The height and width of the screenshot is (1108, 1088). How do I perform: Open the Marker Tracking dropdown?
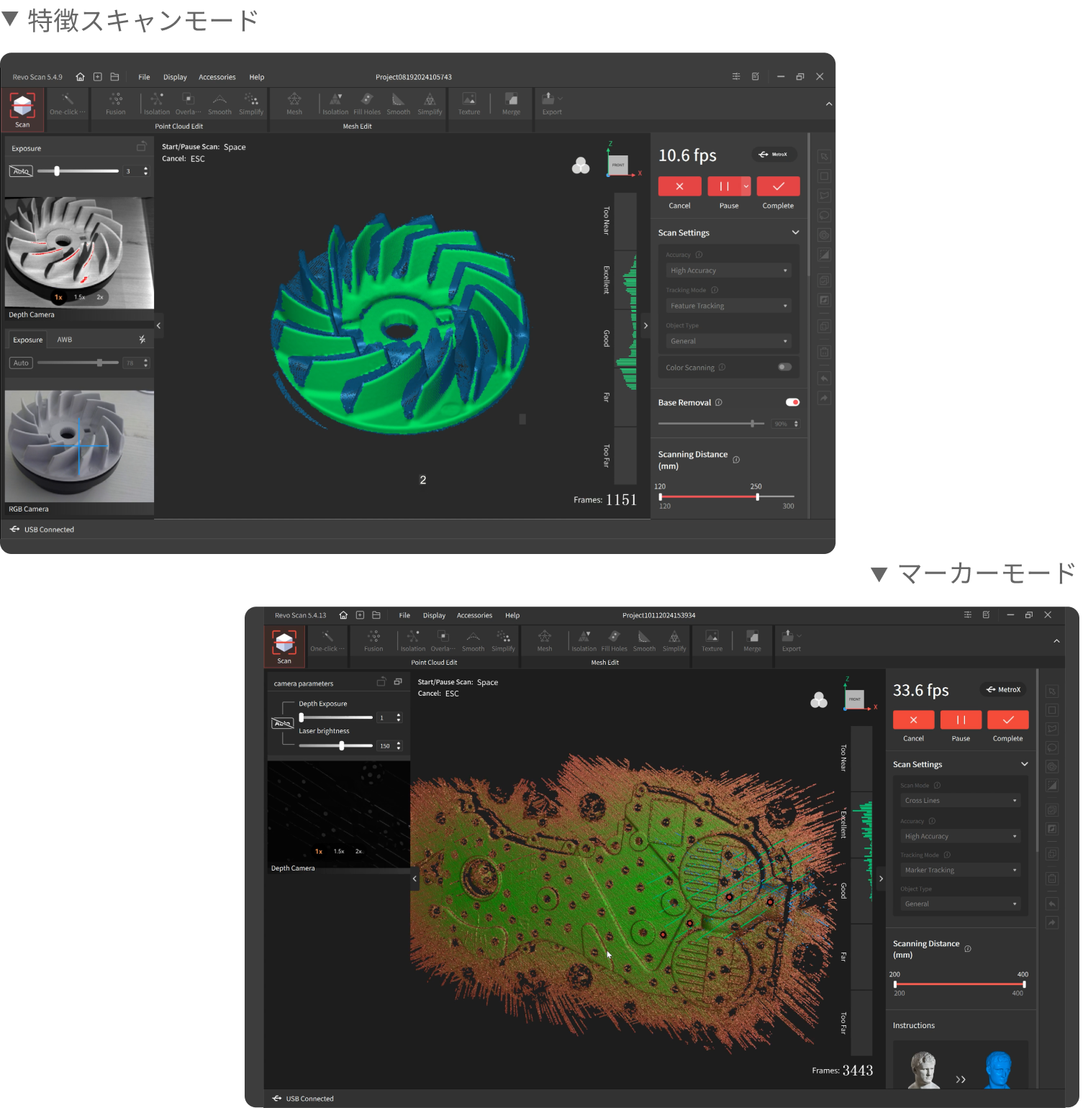[x=960, y=870]
